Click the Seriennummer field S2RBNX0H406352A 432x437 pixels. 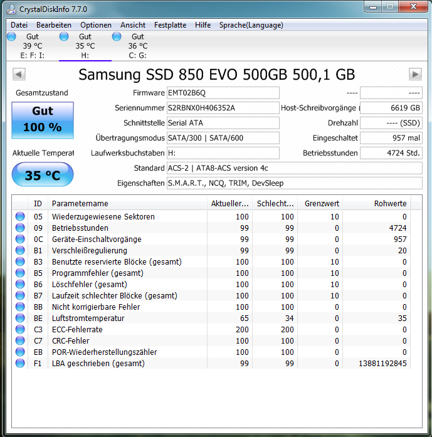point(223,108)
